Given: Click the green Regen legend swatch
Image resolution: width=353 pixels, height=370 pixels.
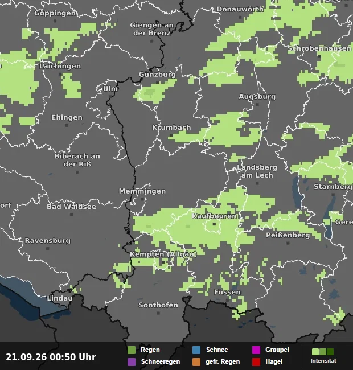Looking at the screenshot, I should coord(132,350).
